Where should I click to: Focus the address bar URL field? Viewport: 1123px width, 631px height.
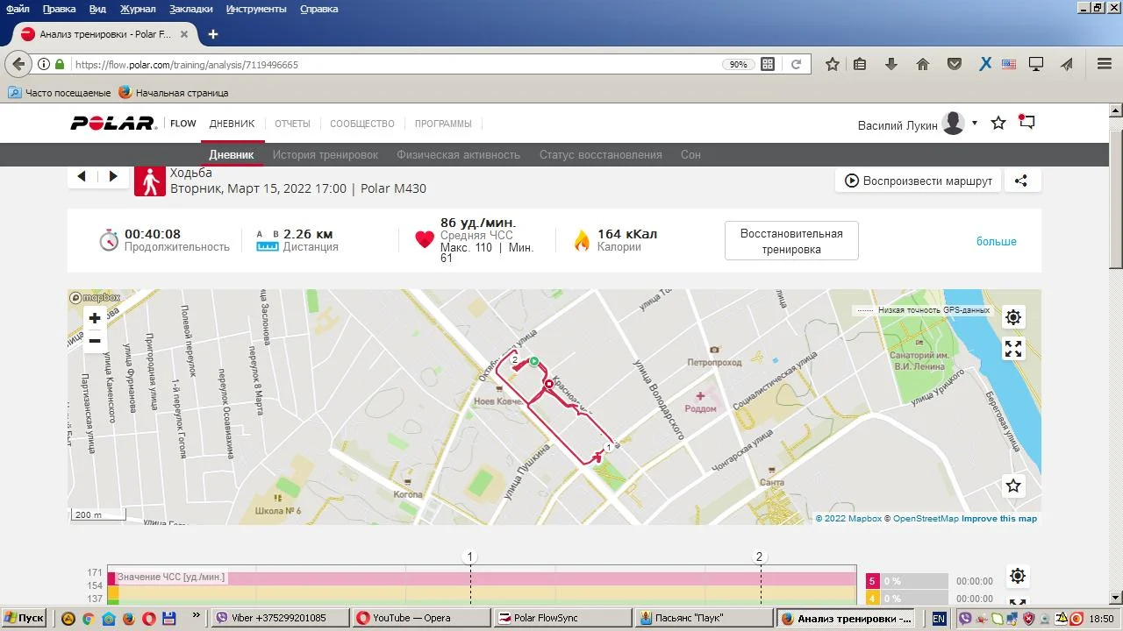395,64
